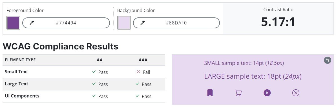Click the UI Components row label
The width and height of the screenshot is (336, 107).
click(x=22, y=96)
